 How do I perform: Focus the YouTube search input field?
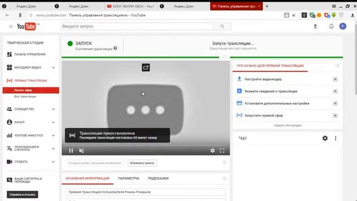(137, 26)
